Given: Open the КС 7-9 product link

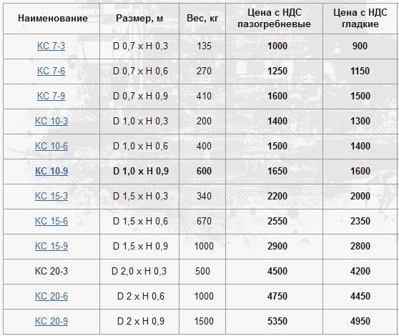Looking at the screenshot, I should coord(51,96).
